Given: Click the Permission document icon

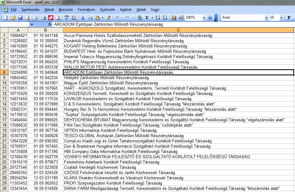Looking at the screenshot, I should point(27,18).
